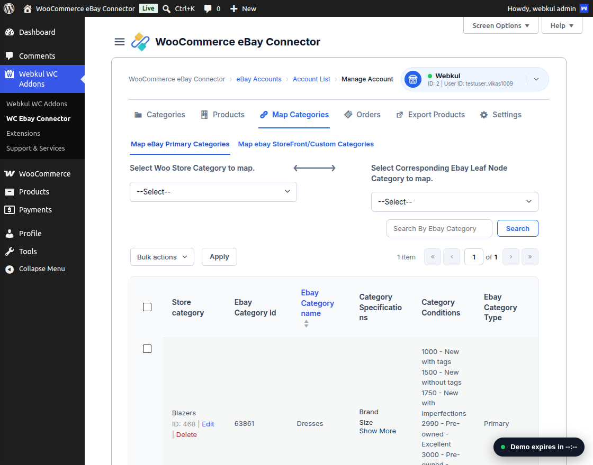Viewport: 593px width, 465px height.
Task: Click the Search button
Action: point(517,228)
